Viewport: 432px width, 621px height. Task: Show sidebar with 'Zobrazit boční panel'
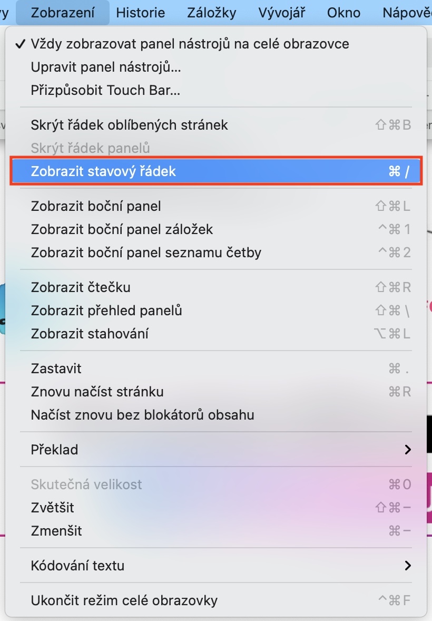point(96,206)
